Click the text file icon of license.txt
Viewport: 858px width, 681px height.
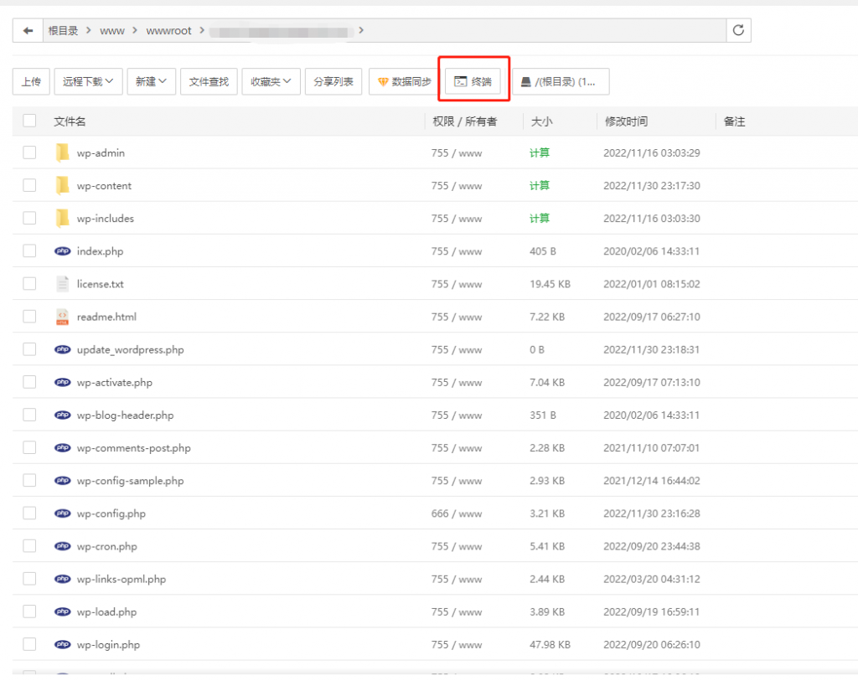(x=62, y=284)
